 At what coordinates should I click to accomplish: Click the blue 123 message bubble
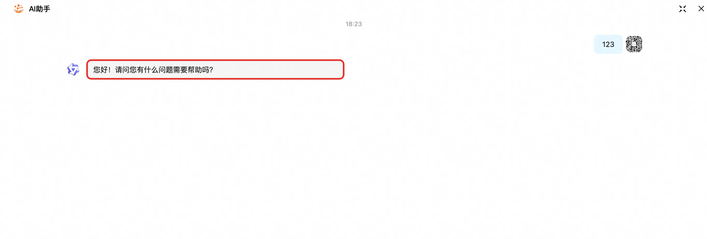click(608, 44)
